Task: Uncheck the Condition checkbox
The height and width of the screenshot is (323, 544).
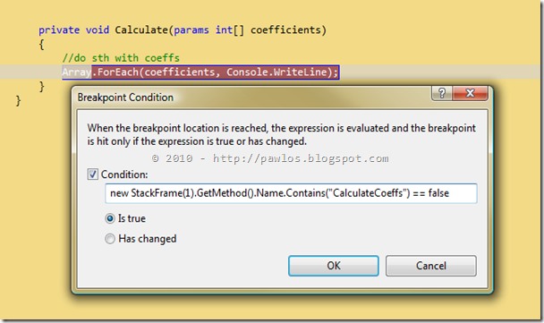Action: coord(92,174)
